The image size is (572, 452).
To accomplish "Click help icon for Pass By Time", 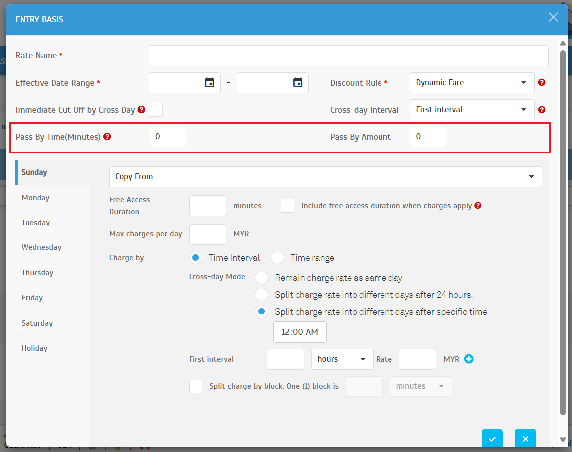I will click(x=107, y=137).
